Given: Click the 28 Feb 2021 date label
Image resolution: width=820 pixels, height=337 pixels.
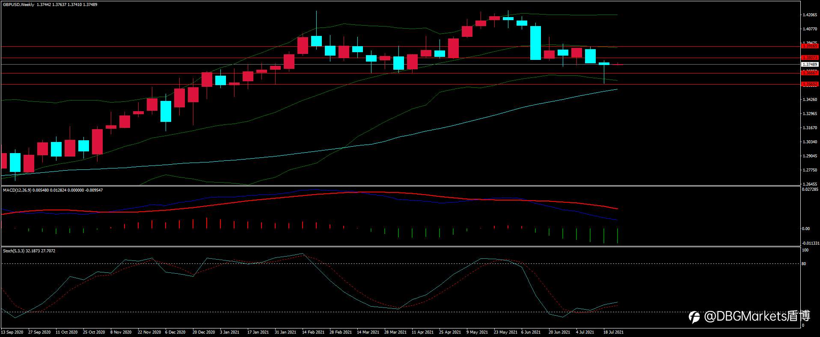Looking at the screenshot, I should (x=341, y=332).
